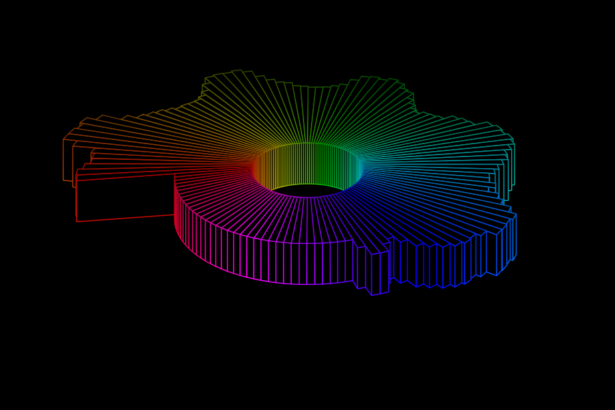This screenshot has height=410, width=615.
Task: Select the protruding blue block at the bottom
Action: click(x=372, y=271)
